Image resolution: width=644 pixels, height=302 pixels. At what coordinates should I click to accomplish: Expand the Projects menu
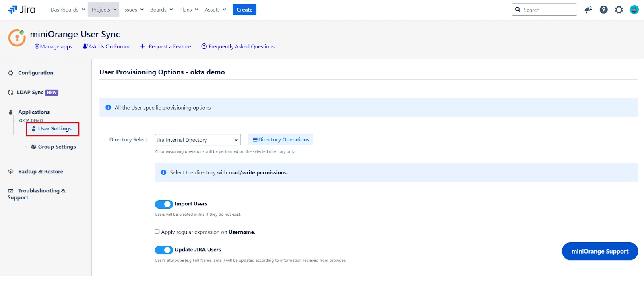tap(103, 10)
